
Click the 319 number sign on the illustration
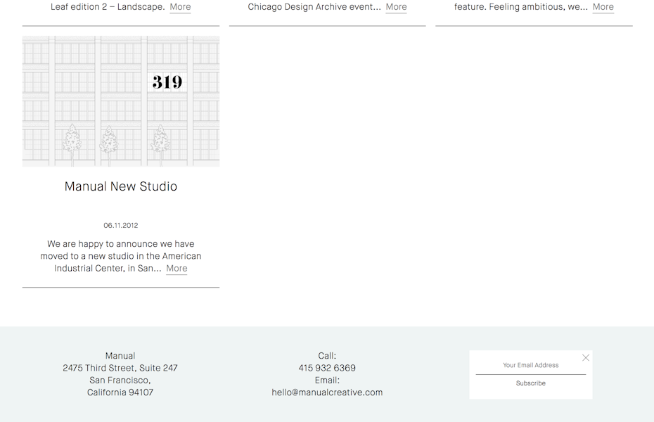[167, 82]
